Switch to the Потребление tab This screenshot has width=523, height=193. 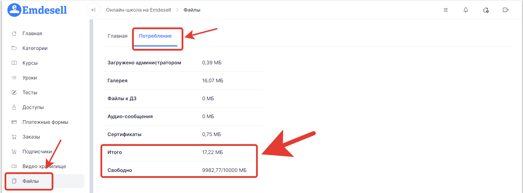click(x=155, y=36)
